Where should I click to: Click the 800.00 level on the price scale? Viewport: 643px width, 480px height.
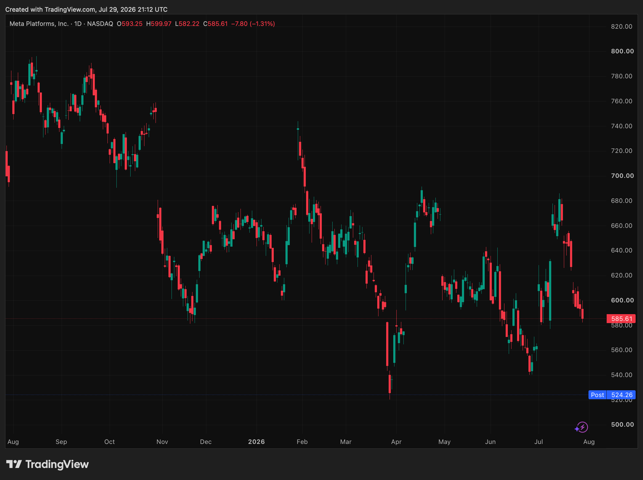click(622, 51)
